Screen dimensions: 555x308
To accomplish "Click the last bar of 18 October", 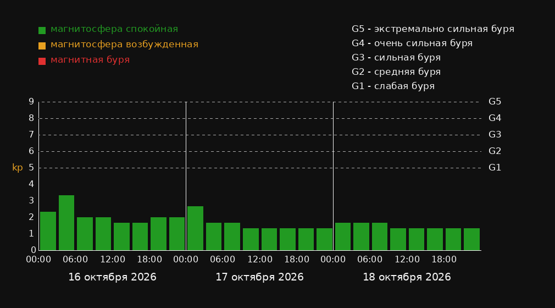I will pyautogui.click(x=471, y=239).
